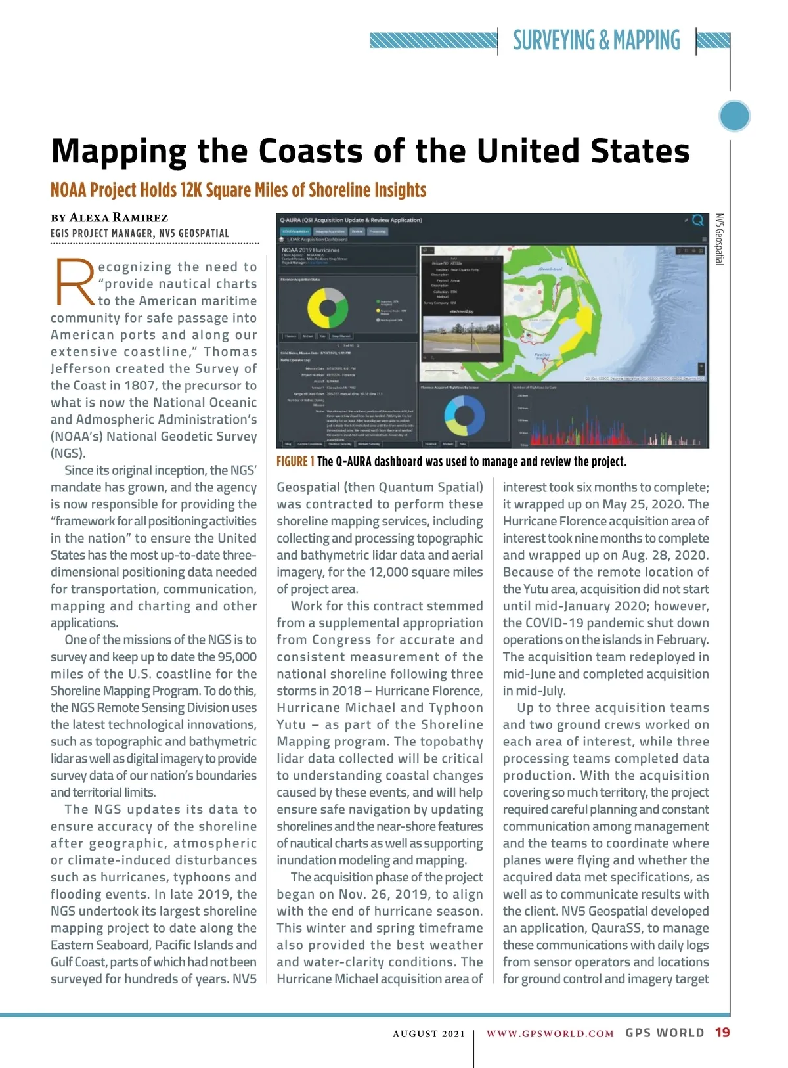Click the Q-AURA logo icon in dashboard header
The height and width of the screenshot is (1068, 788).
click(697, 221)
